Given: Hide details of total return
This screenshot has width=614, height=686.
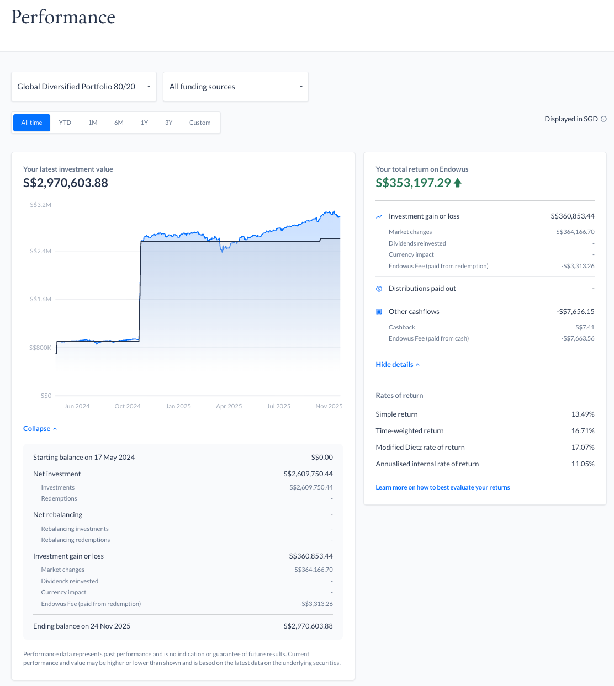Looking at the screenshot, I should click(x=394, y=365).
